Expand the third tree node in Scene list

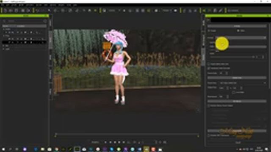(x=3, y=46)
